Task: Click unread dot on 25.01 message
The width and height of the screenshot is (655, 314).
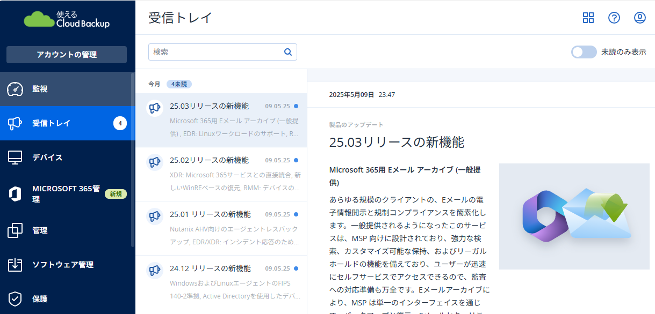Action: point(296,214)
